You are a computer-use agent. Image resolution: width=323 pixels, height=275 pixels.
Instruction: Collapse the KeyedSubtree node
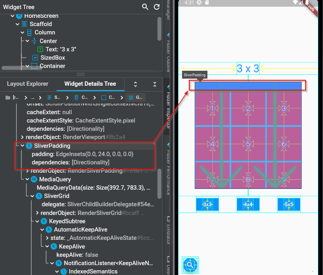[37, 221]
